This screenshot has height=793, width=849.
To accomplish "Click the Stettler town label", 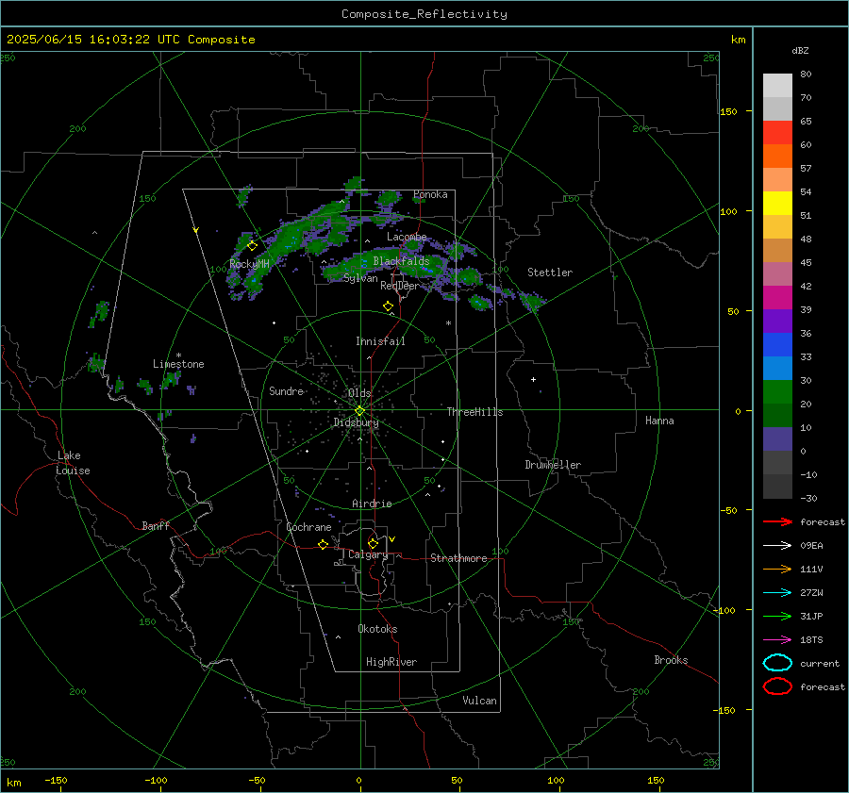I will [550, 273].
